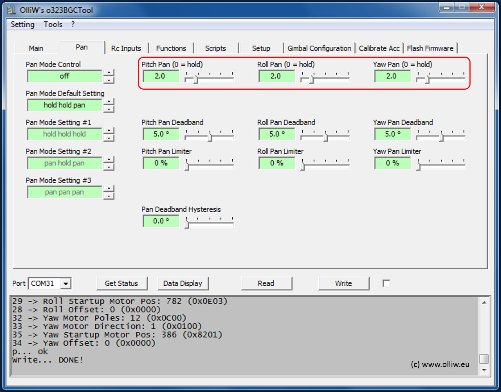The height and width of the screenshot is (392, 501).
Task: Open the question mark help menu
Action: 73,24
